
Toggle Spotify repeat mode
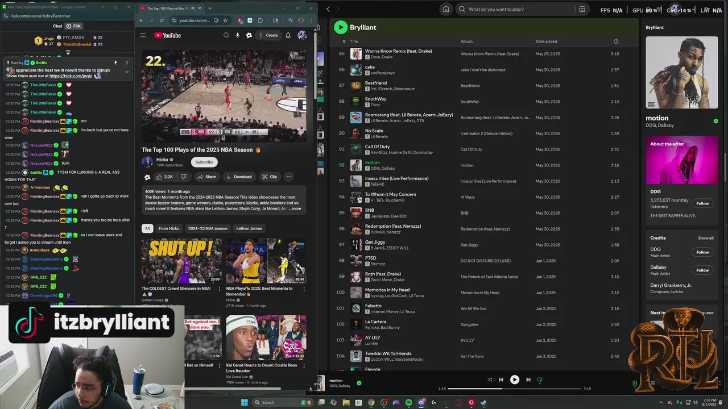pos(540,379)
